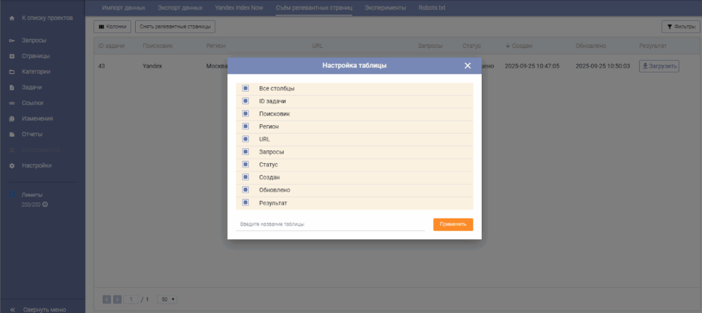The image size is (702, 313).
Task: Click the home icon beside К списку проектов
Action: (x=12, y=18)
